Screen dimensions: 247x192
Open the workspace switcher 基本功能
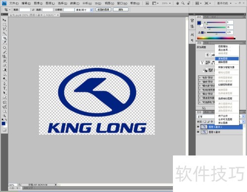pos(224,3)
